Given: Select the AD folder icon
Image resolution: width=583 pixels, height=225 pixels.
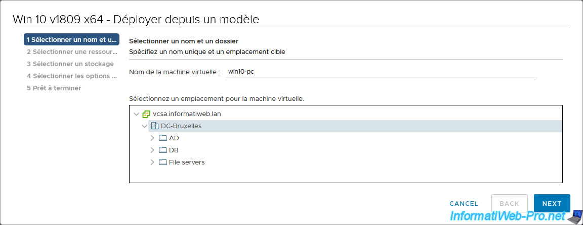Looking at the screenshot, I should click(163, 138).
